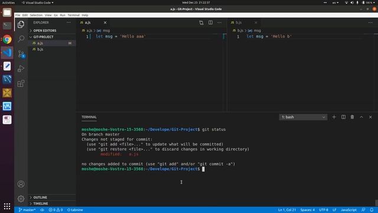Open system status menu in top bar
Screen dimensions: 378x213
pos(360,2)
